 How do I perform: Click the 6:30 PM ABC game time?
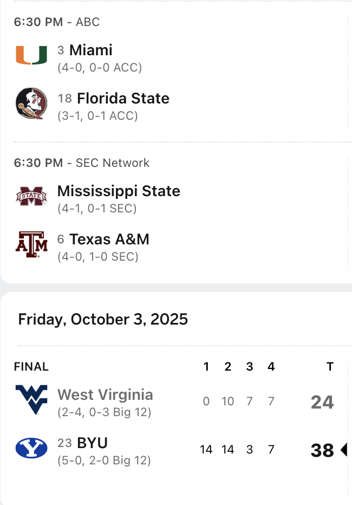tap(38, 22)
